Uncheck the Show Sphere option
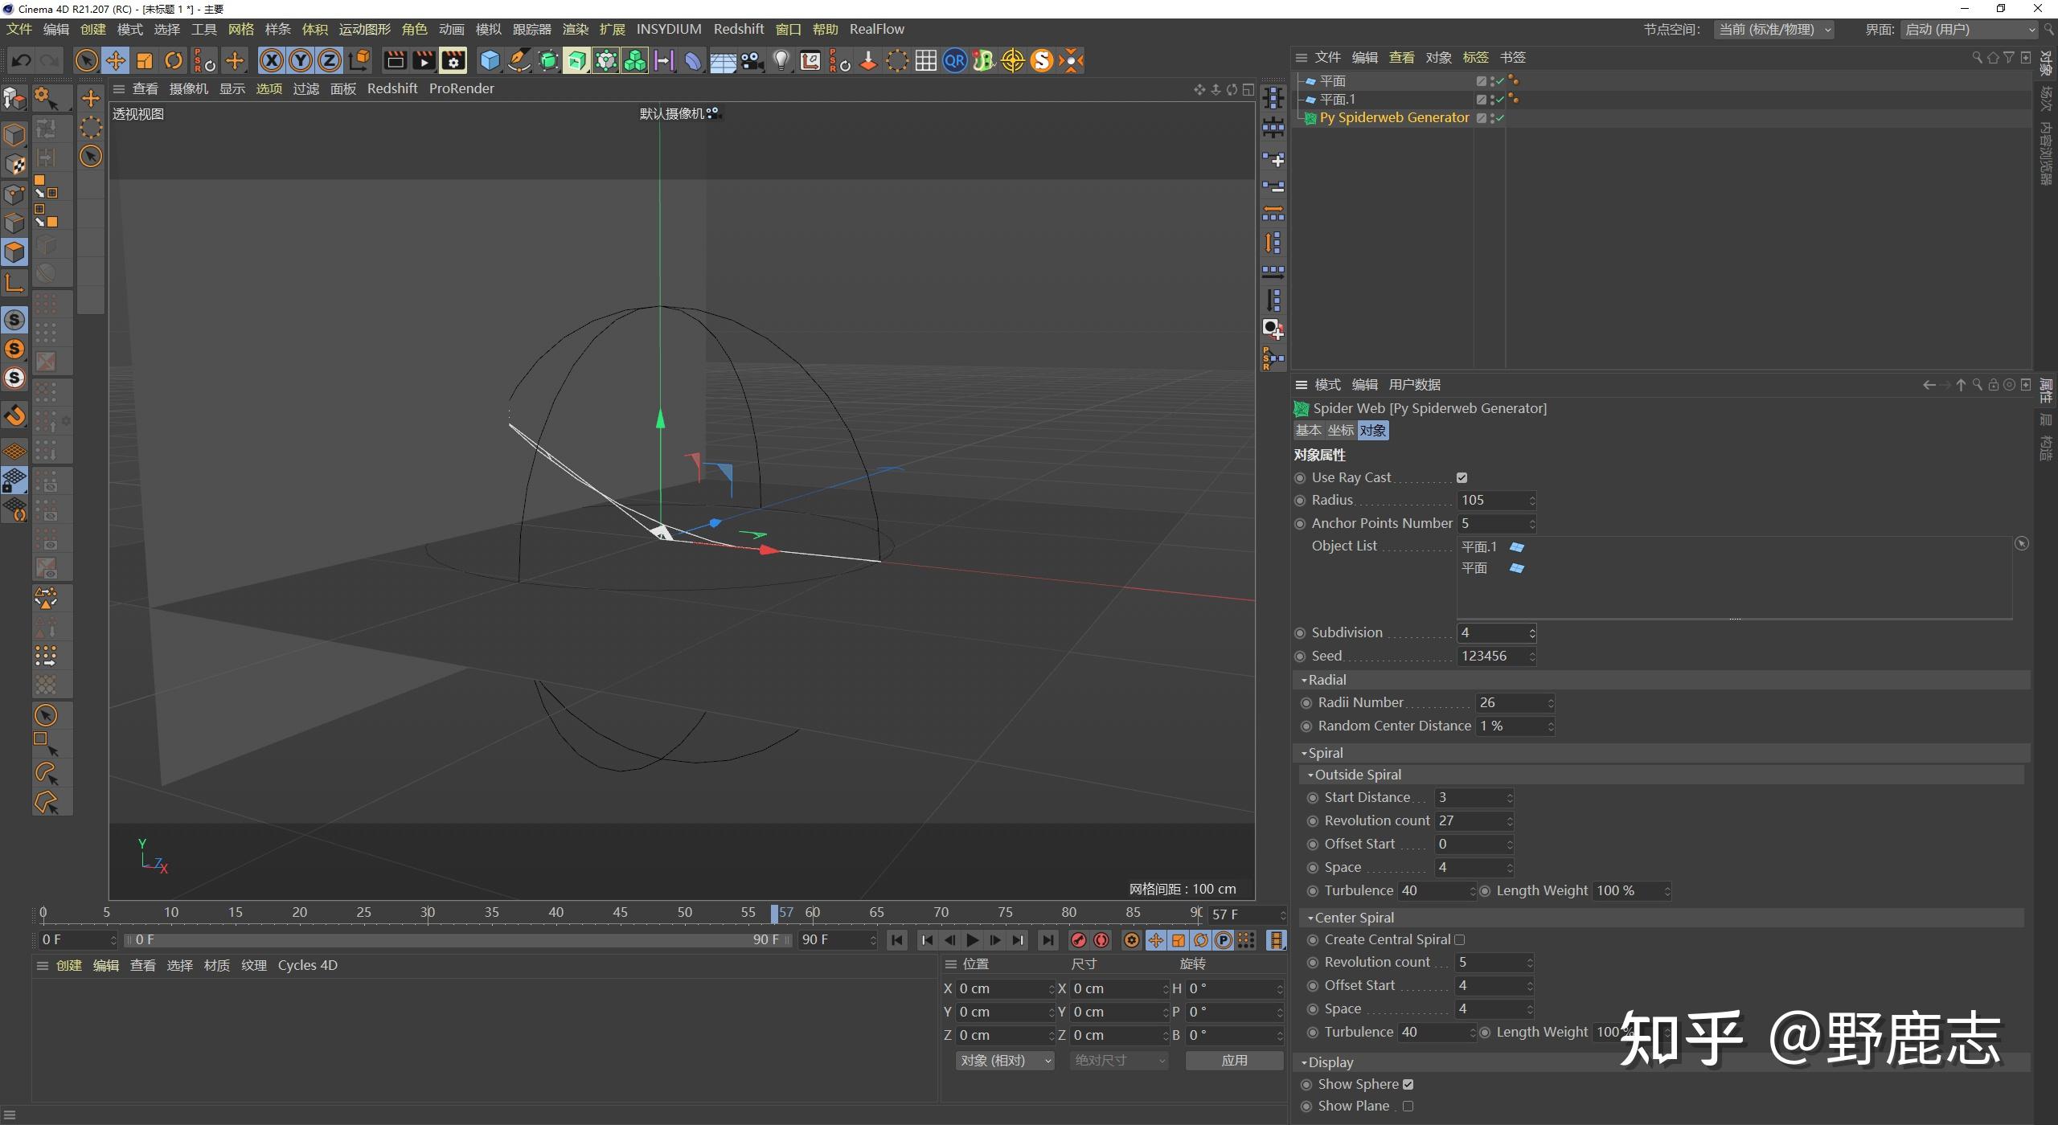Viewport: 2058px width, 1125px height. (x=1408, y=1084)
